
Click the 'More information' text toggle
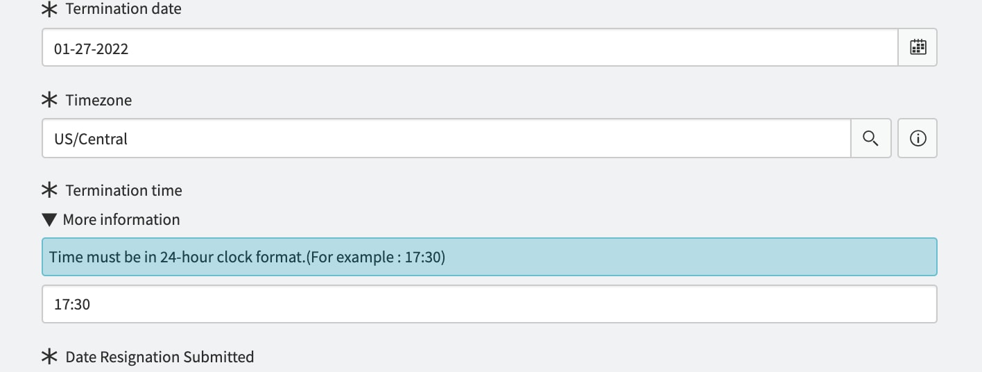[x=121, y=219]
